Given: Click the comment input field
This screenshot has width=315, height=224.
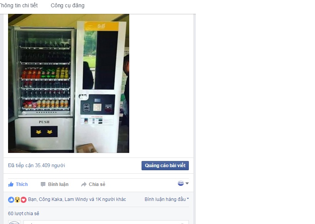Looking at the screenshot, I should click(x=106, y=222).
